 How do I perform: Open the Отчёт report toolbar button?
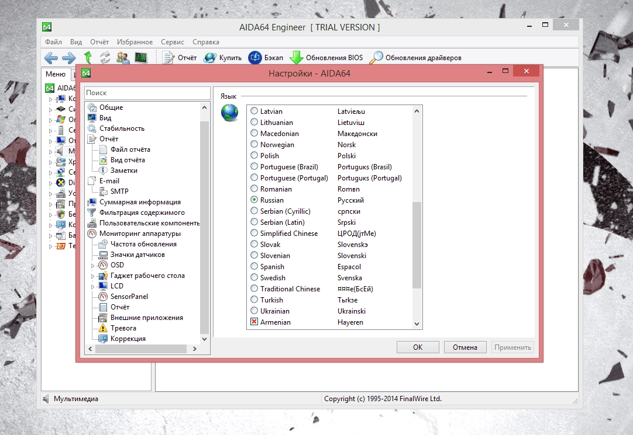click(180, 58)
